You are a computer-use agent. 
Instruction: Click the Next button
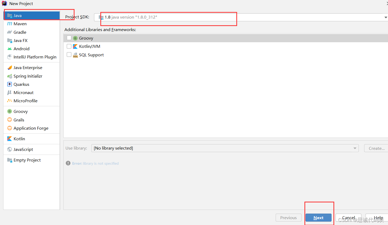point(319,218)
